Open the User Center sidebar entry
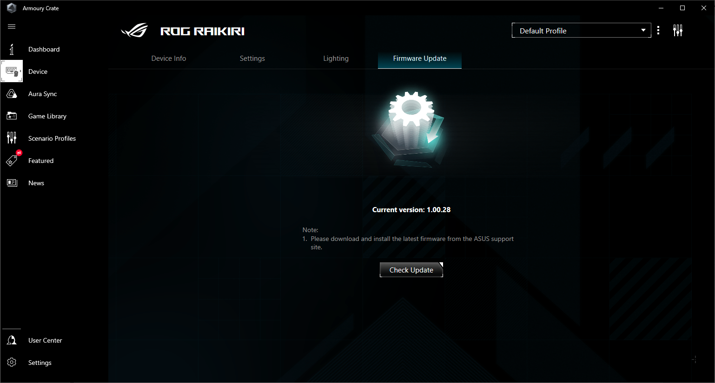715x383 pixels. click(45, 340)
